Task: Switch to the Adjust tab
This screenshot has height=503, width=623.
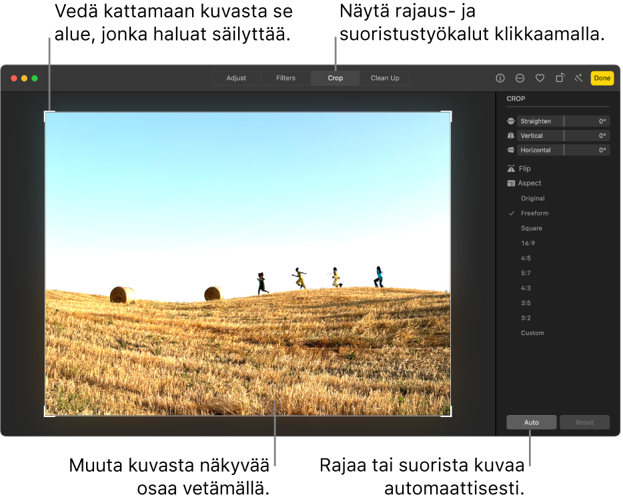Action: (236, 78)
